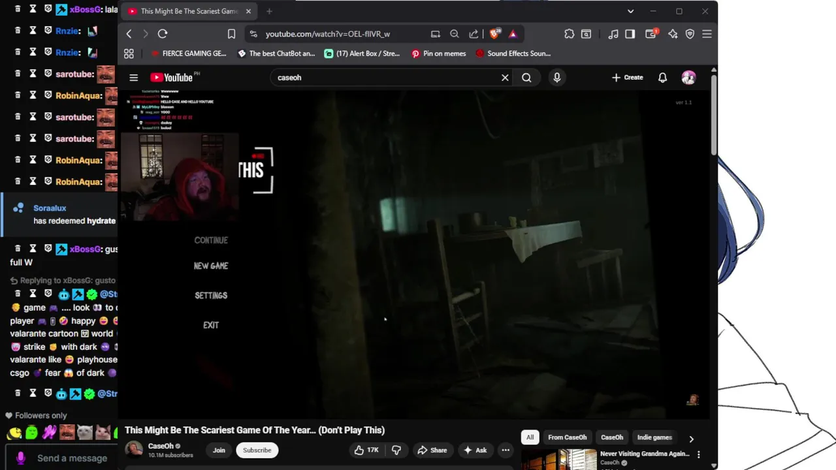The width and height of the screenshot is (836, 470).
Task: Open YouTube guide hamburger menu
Action: pyautogui.click(x=134, y=78)
